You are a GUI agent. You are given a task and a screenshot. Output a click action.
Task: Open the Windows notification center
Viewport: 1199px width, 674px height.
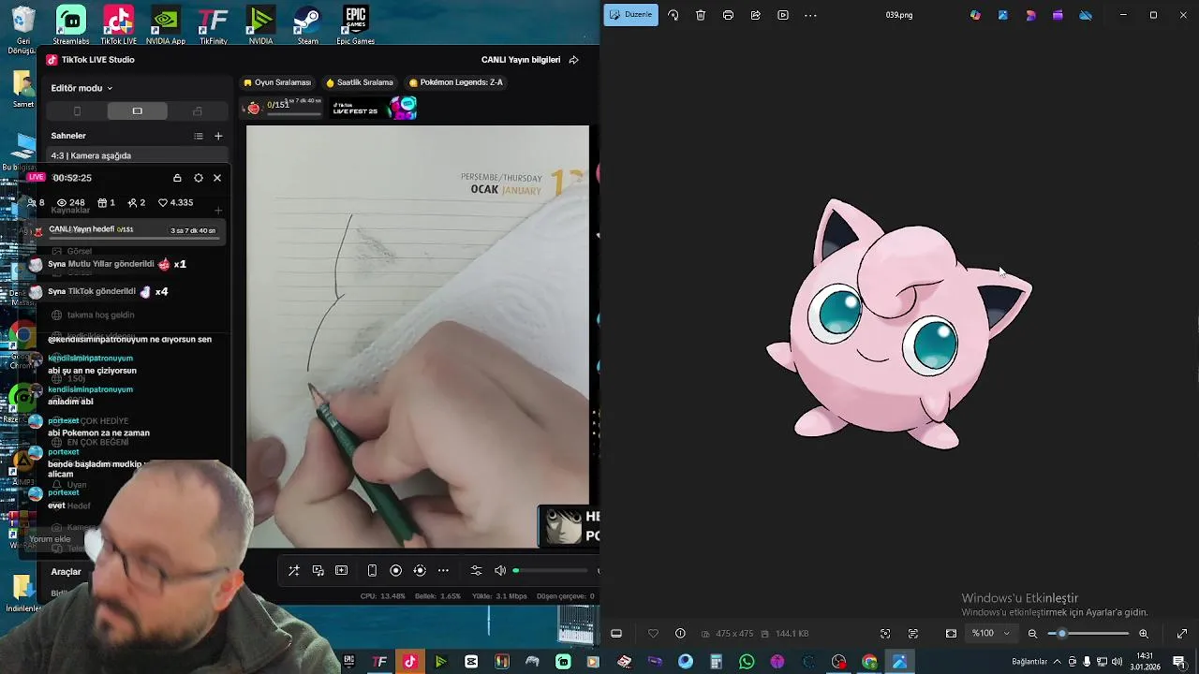point(1179,662)
